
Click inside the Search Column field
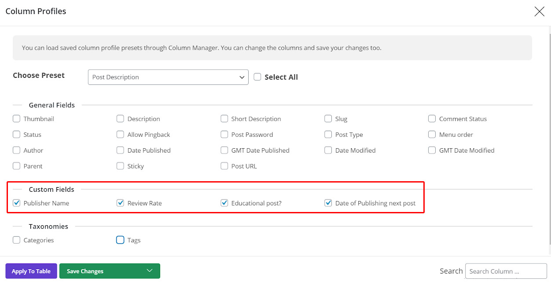pyautogui.click(x=505, y=271)
